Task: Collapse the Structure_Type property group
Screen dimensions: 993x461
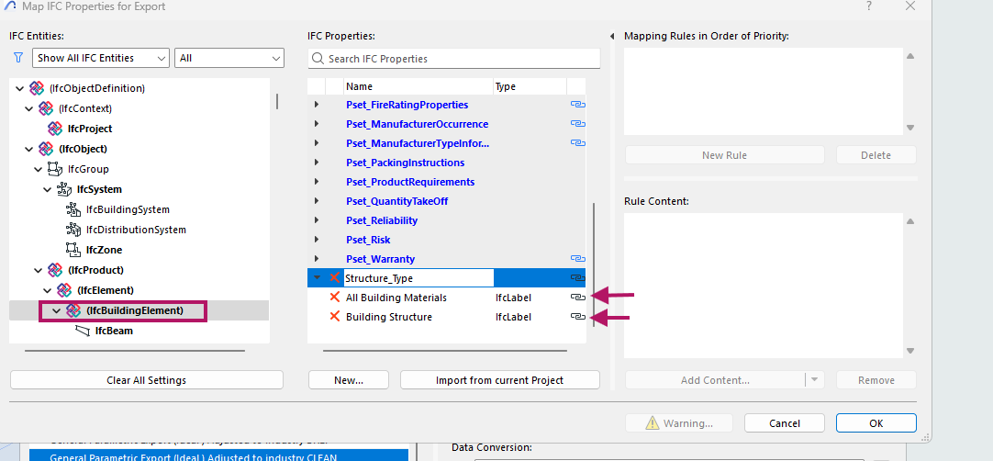Action: coord(317,277)
